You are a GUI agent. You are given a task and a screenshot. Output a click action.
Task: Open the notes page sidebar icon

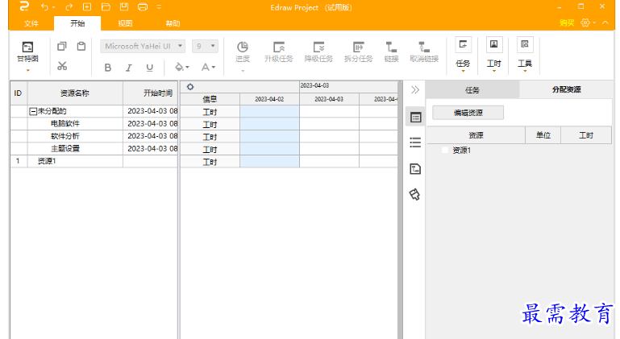click(415, 169)
